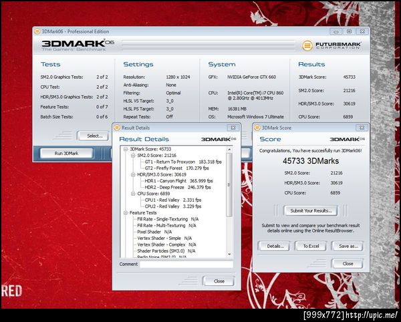The height and width of the screenshot is (322, 401).
Task: Select HDR2 - Deep Freeze row
Action: tap(178, 187)
